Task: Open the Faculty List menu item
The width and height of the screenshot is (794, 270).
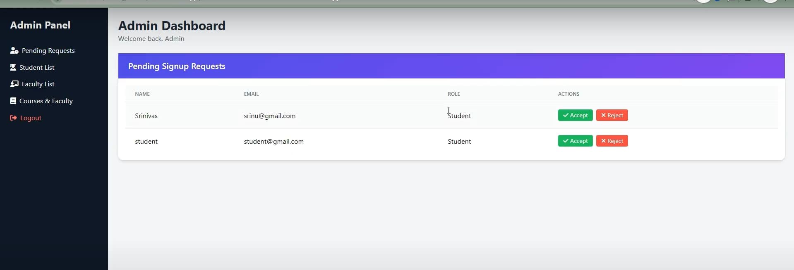Action: (38, 84)
